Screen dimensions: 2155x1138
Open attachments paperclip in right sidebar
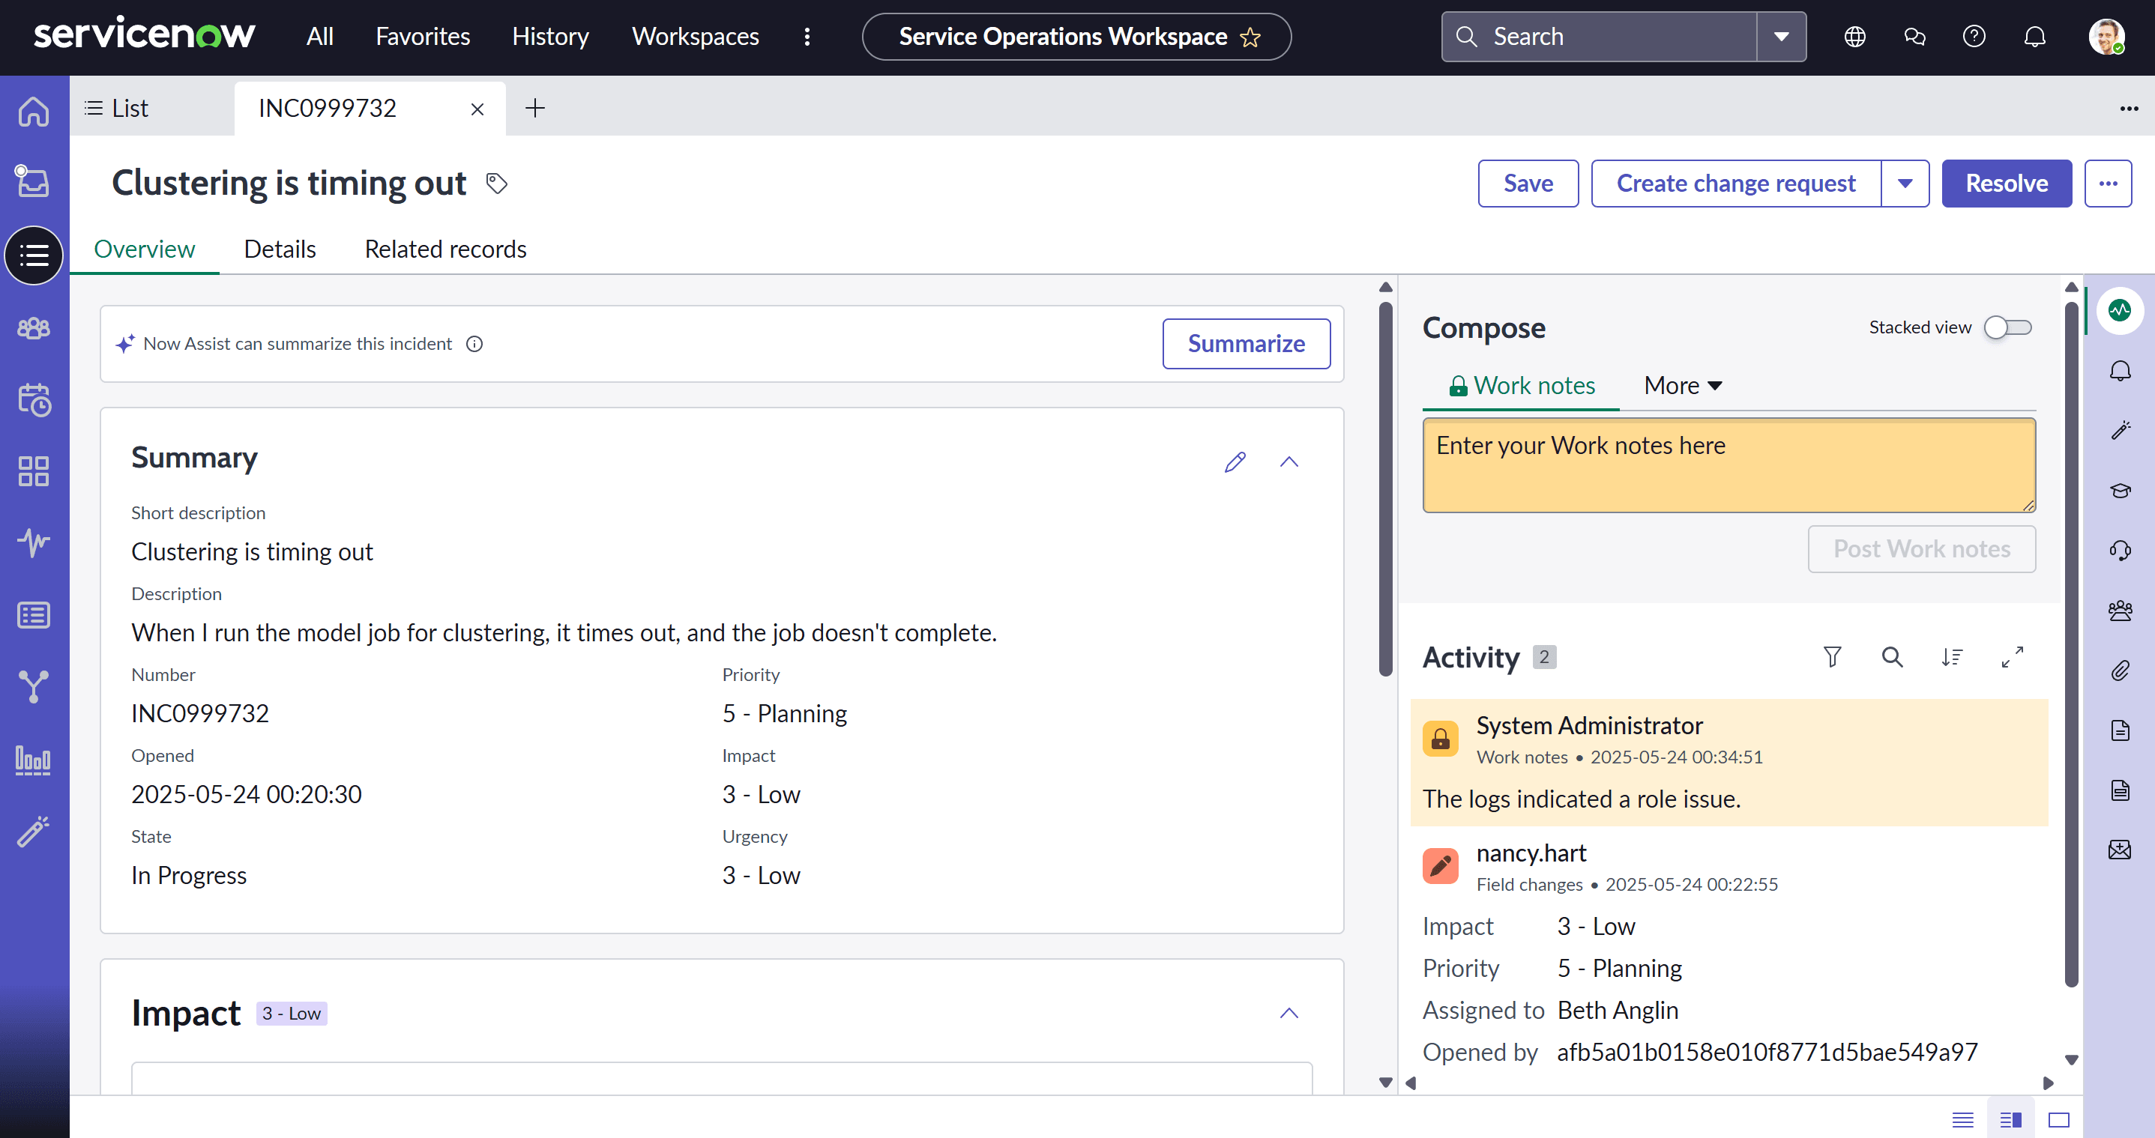pos(2120,671)
